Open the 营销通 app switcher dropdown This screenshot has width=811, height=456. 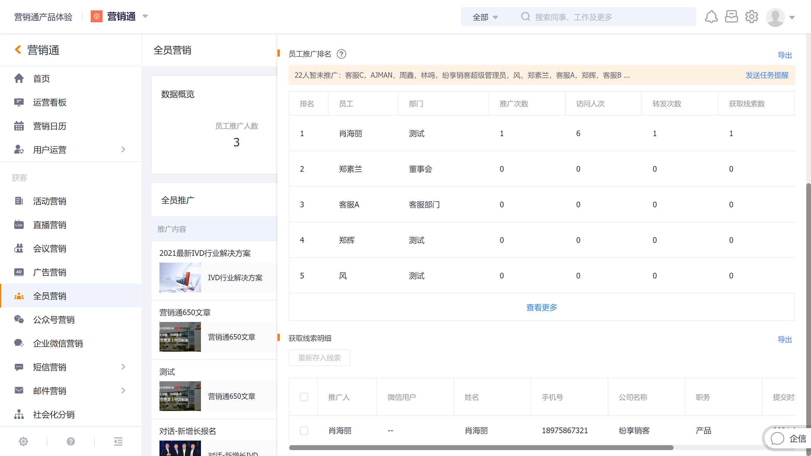point(145,16)
